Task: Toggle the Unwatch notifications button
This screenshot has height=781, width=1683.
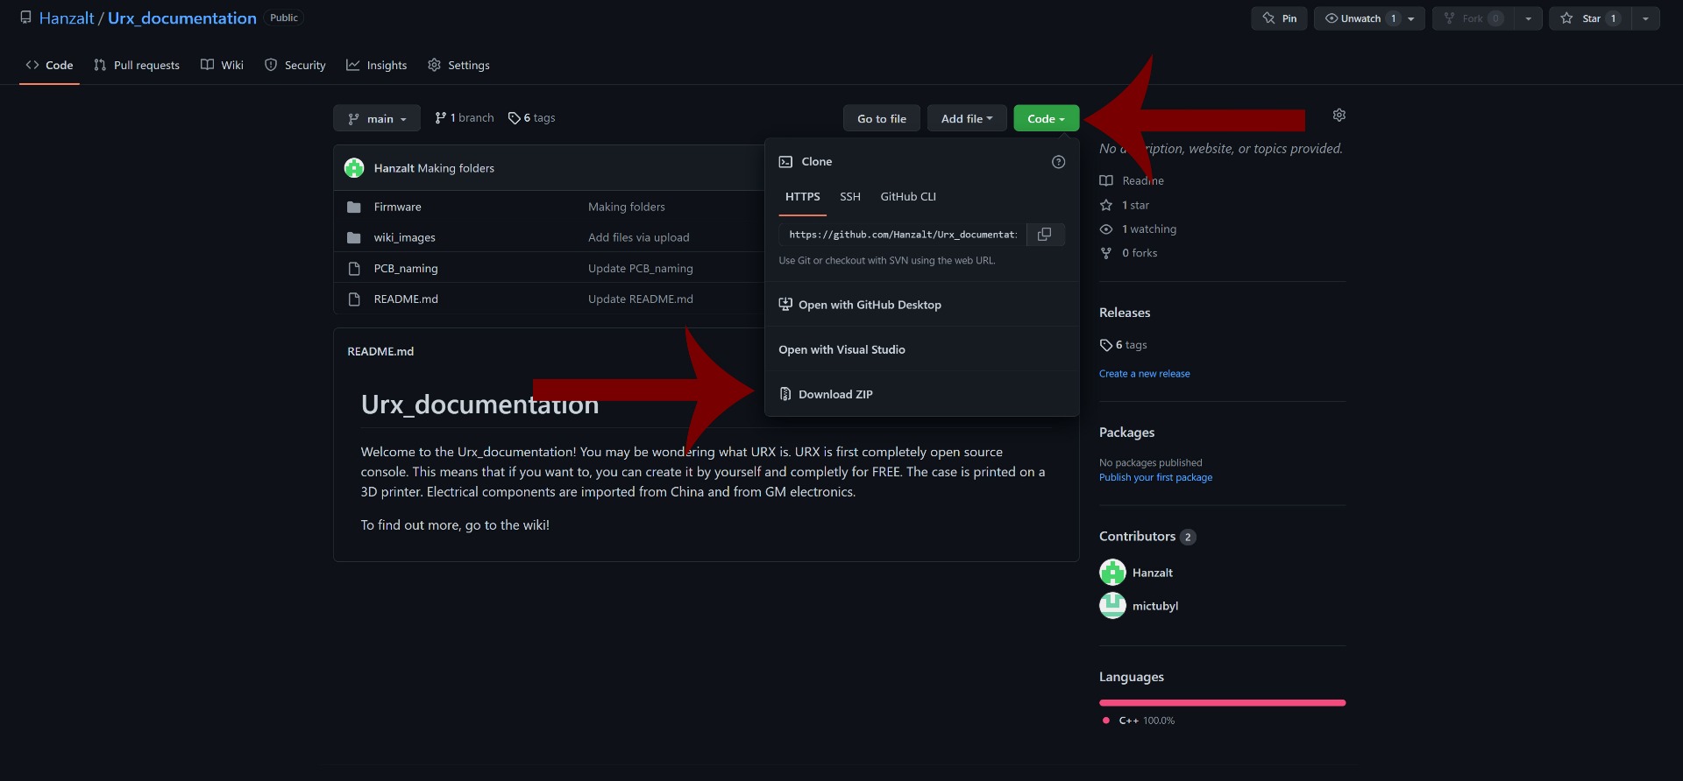Action: point(1360,18)
